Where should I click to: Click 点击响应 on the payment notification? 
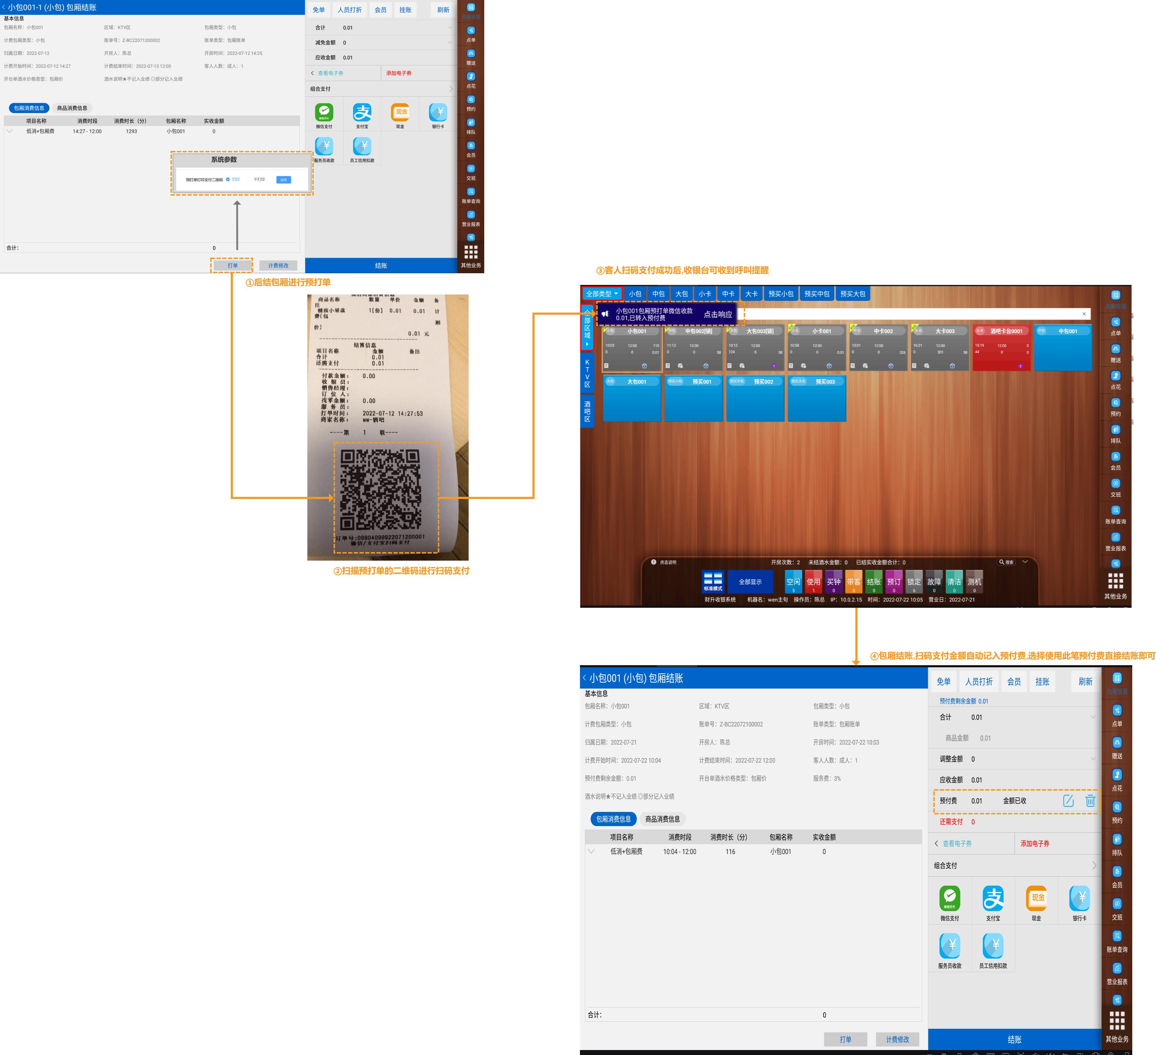tap(717, 314)
